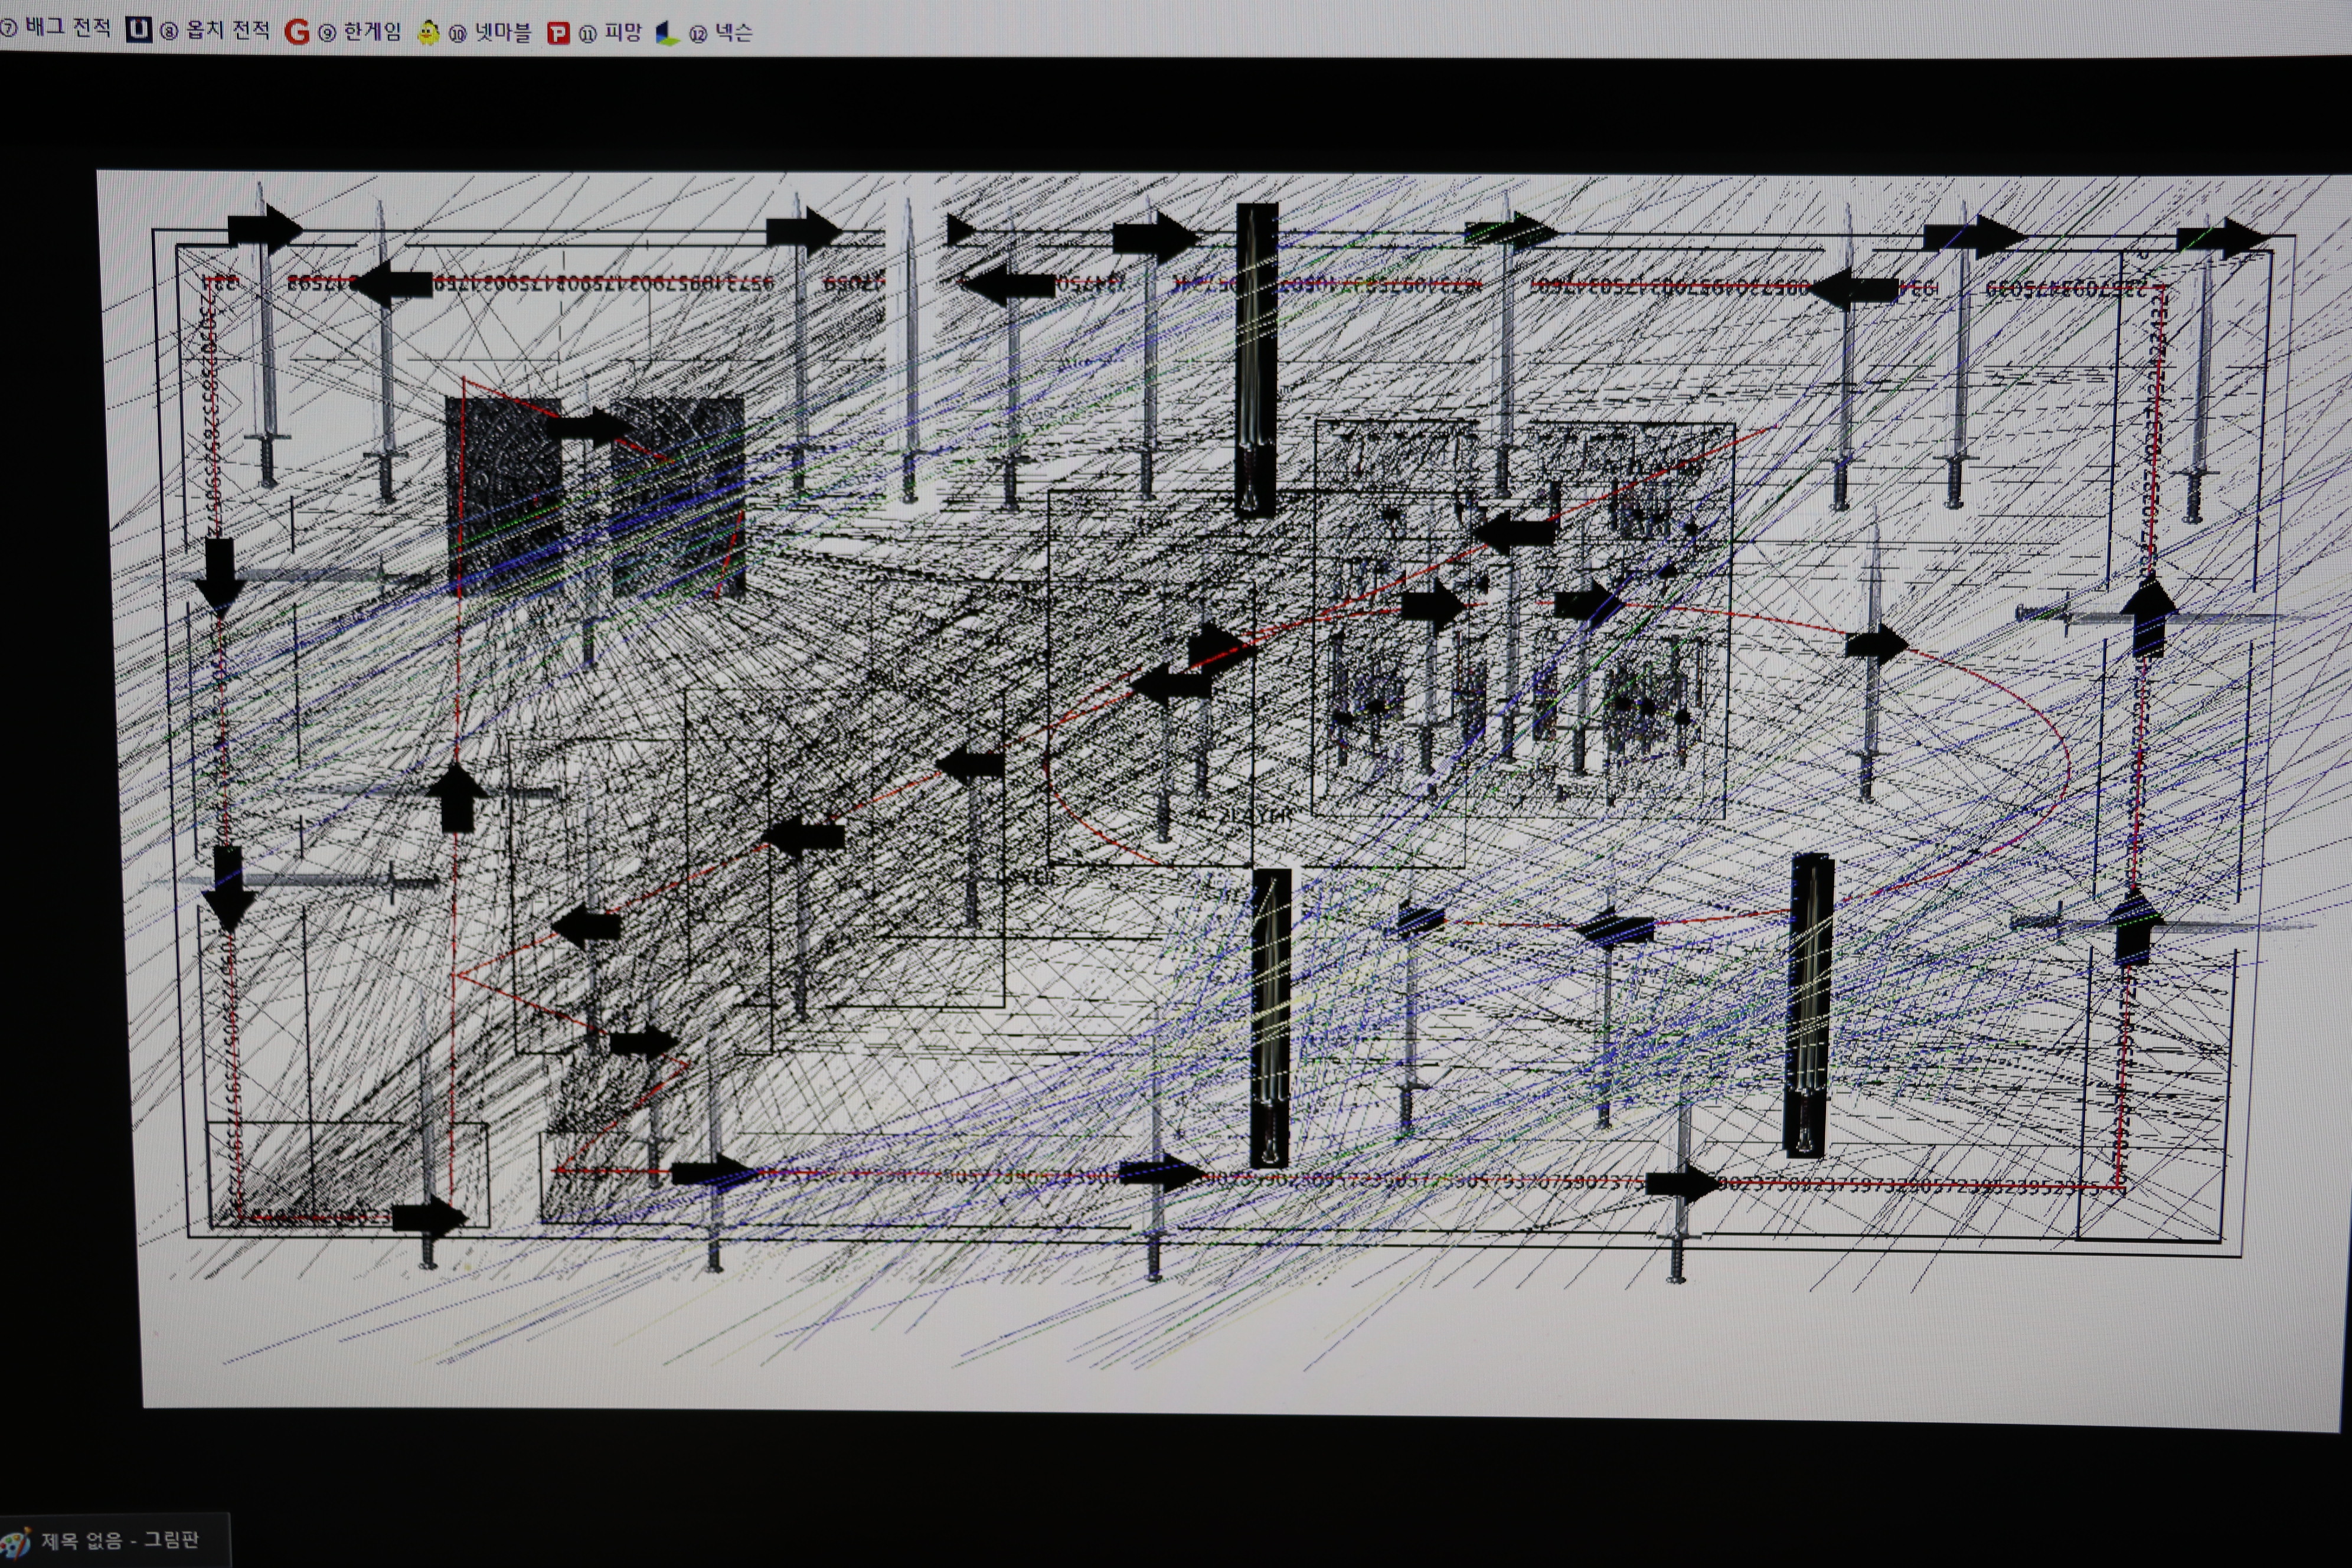Click the top-left rightward black arrow in drawing
The image size is (2352, 1568).
click(263, 230)
